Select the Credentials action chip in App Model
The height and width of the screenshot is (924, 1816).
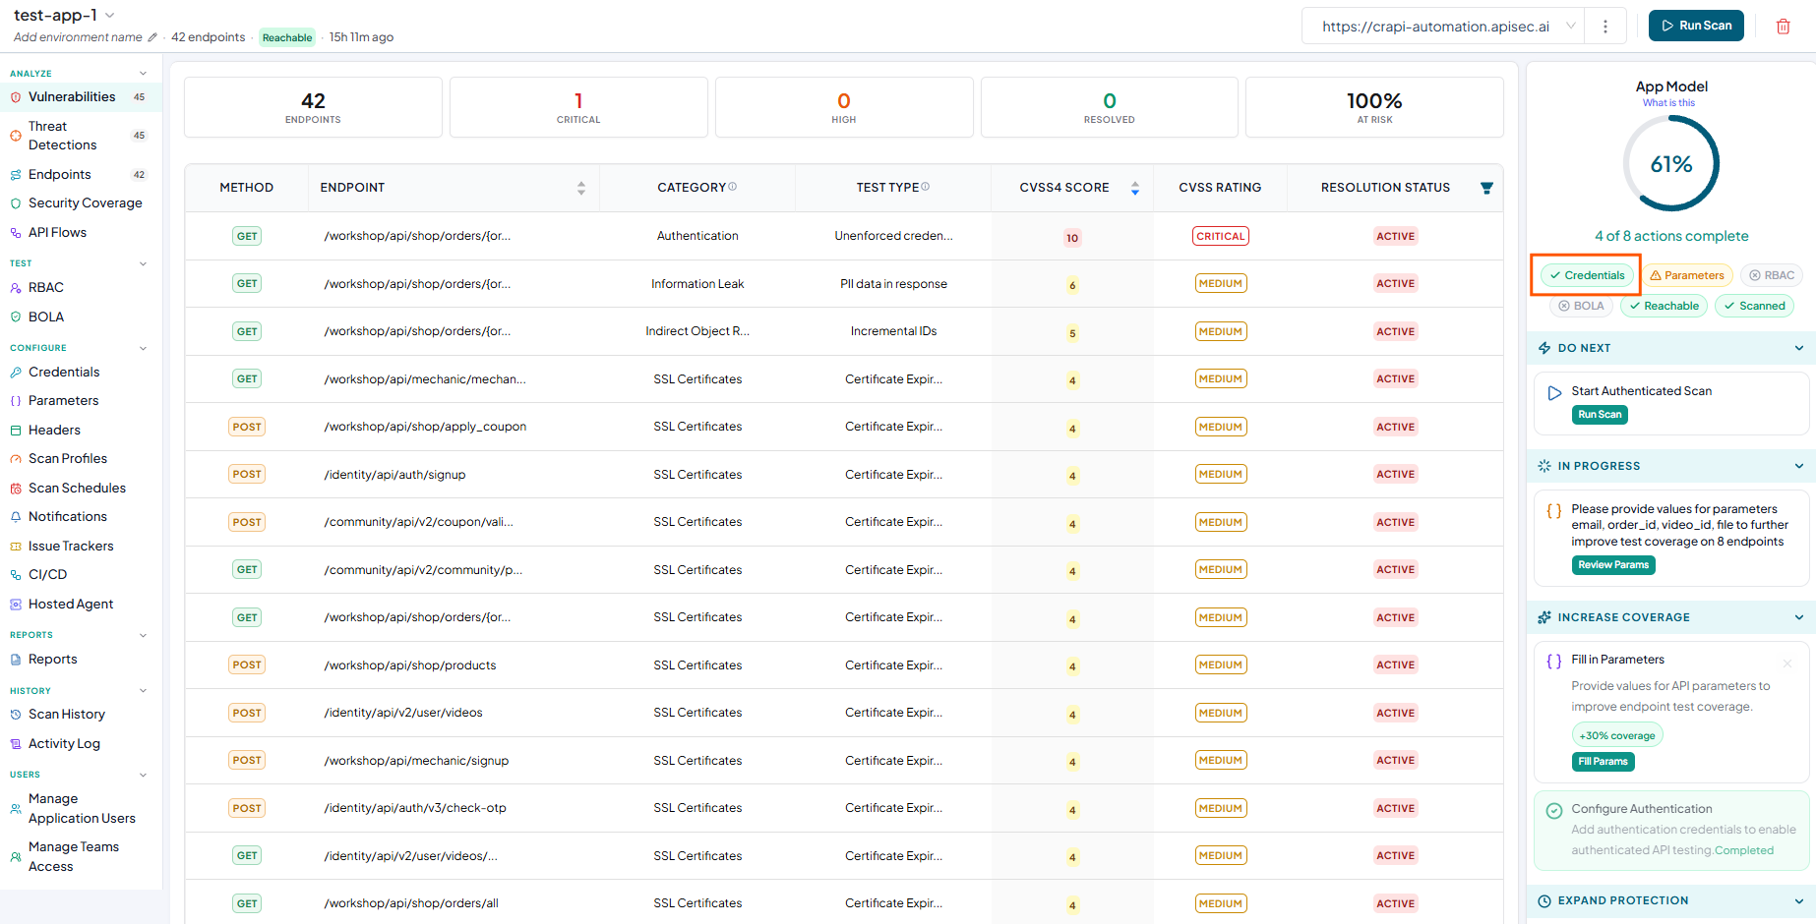1587,275
